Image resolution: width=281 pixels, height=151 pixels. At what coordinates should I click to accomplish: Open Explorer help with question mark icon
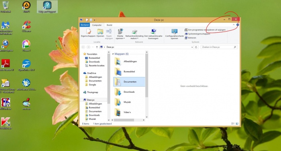click(x=238, y=25)
